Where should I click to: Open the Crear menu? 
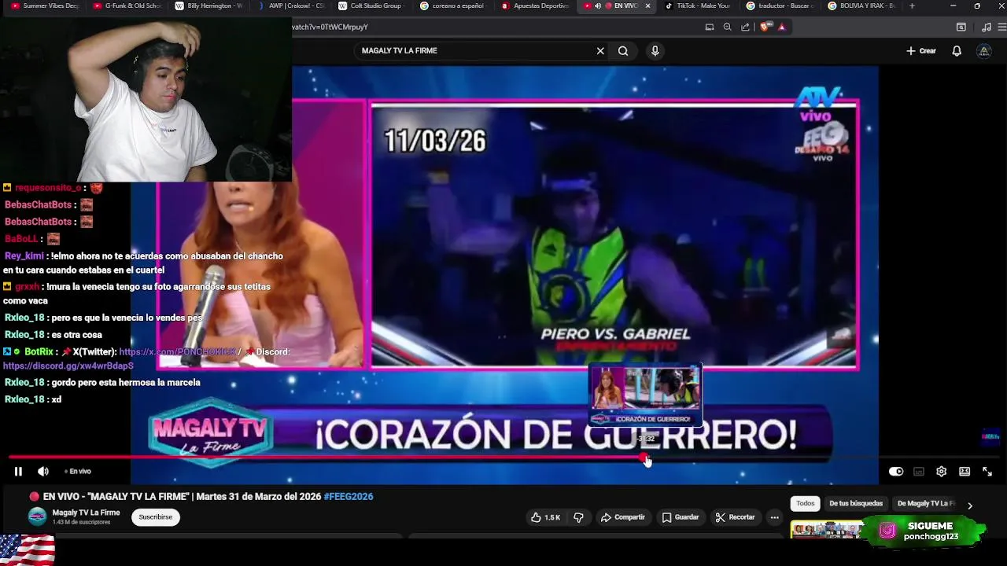[920, 51]
